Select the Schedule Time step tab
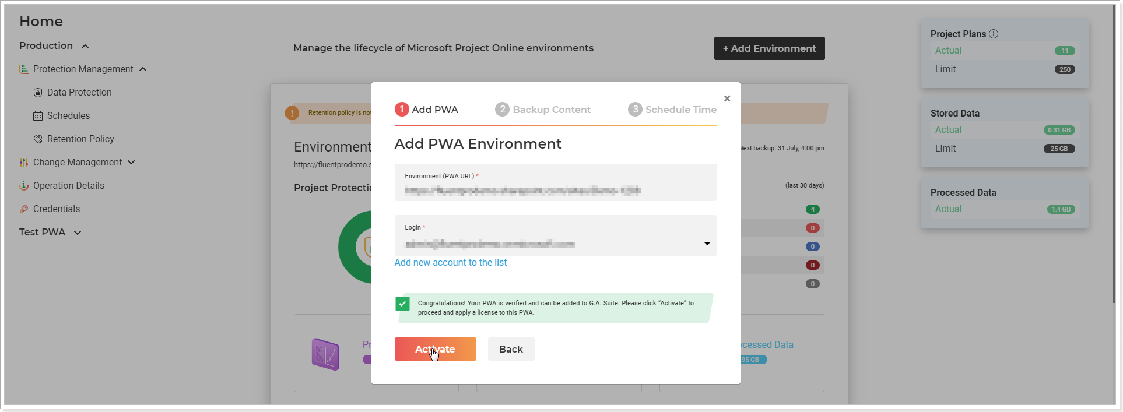The height and width of the screenshot is (412, 1123). click(672, 110)
